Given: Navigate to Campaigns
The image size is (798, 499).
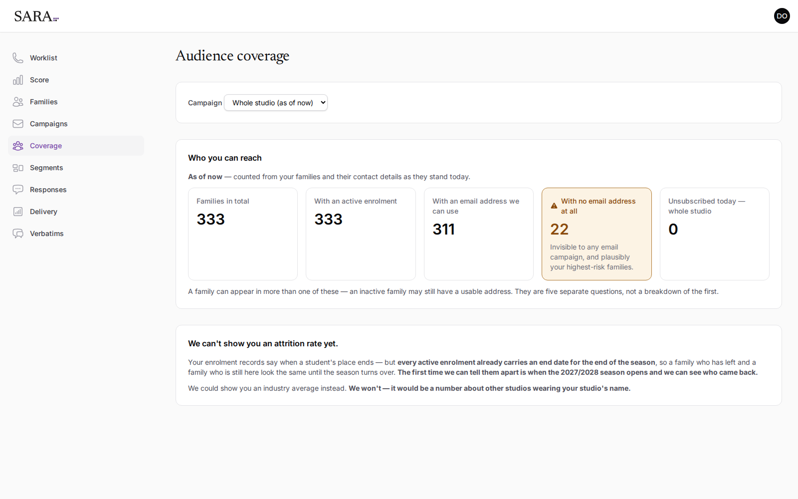Looking at the screenshot, I should pos(76,124).
